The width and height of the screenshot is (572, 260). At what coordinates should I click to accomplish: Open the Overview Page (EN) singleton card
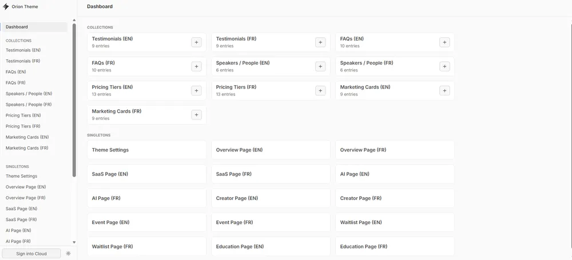click(271, 150)
